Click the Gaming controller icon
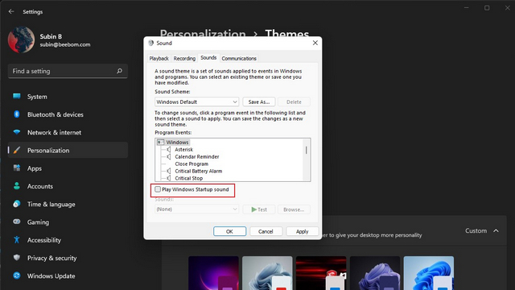Image resolution: width=515 pixels, height=290 pixels. tap(17, 222)
